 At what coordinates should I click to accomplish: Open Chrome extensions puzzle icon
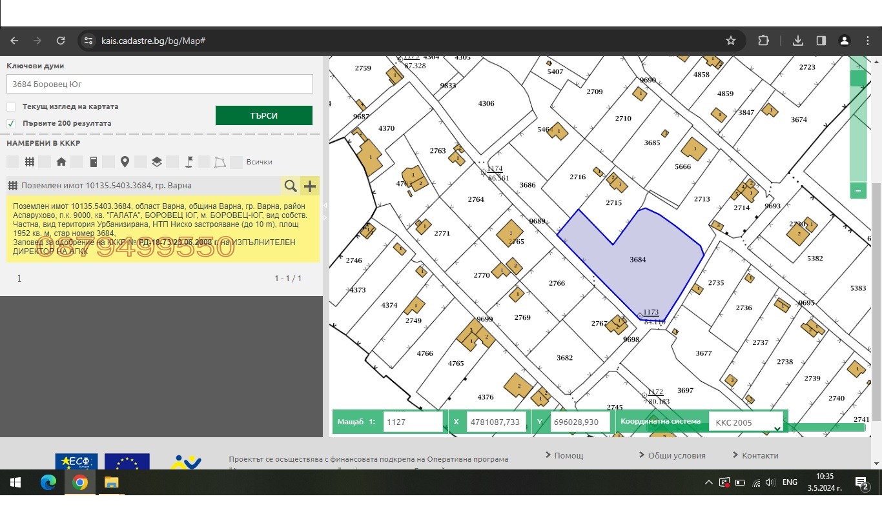pyautogui.click(x=763, y=41)
